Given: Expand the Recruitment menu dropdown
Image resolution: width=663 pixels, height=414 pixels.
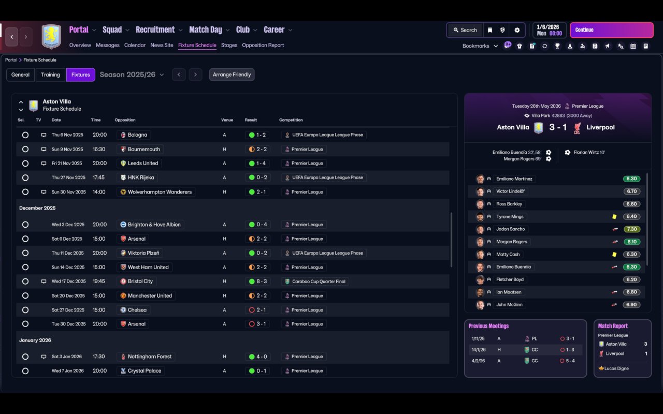Looking at the screenshot, I should tap(180, 30).
